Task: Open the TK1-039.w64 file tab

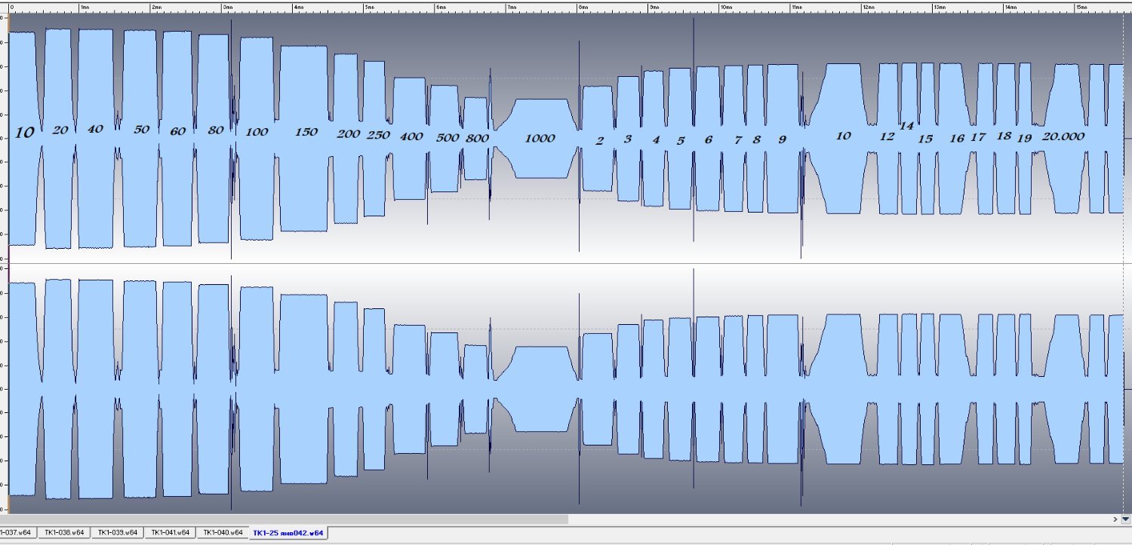Action: pyautogui.click(x=117, y=533)
